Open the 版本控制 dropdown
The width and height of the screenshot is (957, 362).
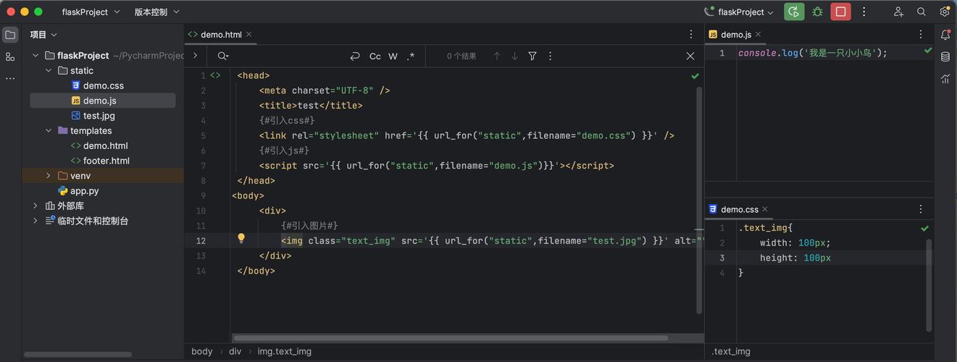156,12
